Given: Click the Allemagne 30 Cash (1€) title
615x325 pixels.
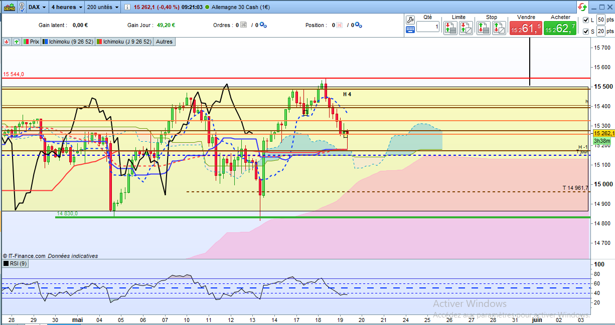Looking at the screenshot, I should click(x=241, y=7).
